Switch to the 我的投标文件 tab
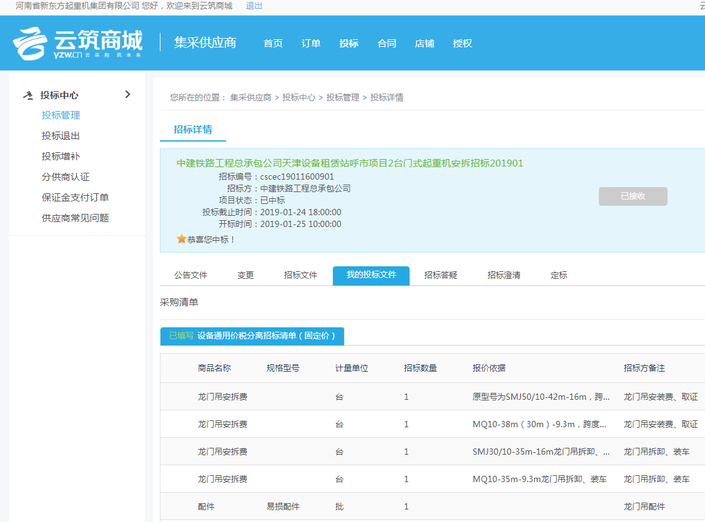The height and width of the screenshot is (522, 705). [x=371, y=276]
